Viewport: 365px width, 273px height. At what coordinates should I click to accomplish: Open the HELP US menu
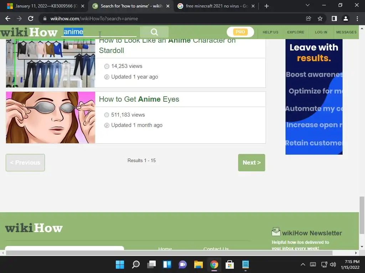(x=271, y=32)
